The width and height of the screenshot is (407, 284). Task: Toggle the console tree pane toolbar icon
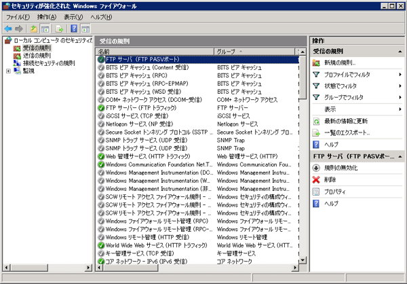pos(45,29)
